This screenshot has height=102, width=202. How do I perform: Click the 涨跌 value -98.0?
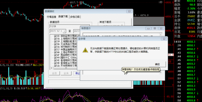click(192, 5)
